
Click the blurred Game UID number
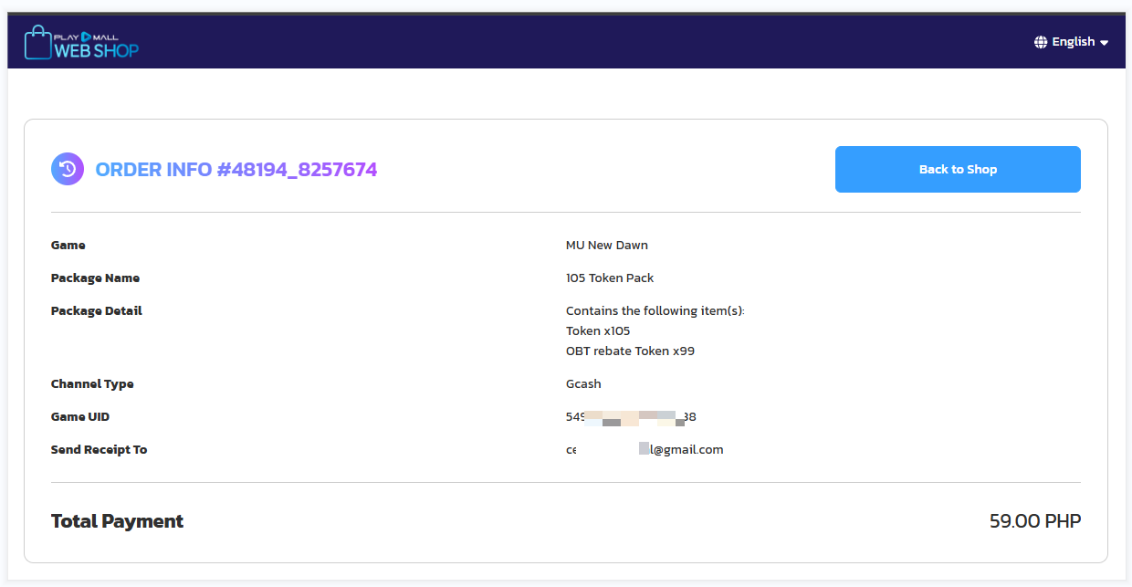[x=631, y=417]
